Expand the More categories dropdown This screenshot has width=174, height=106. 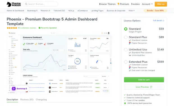132,11
